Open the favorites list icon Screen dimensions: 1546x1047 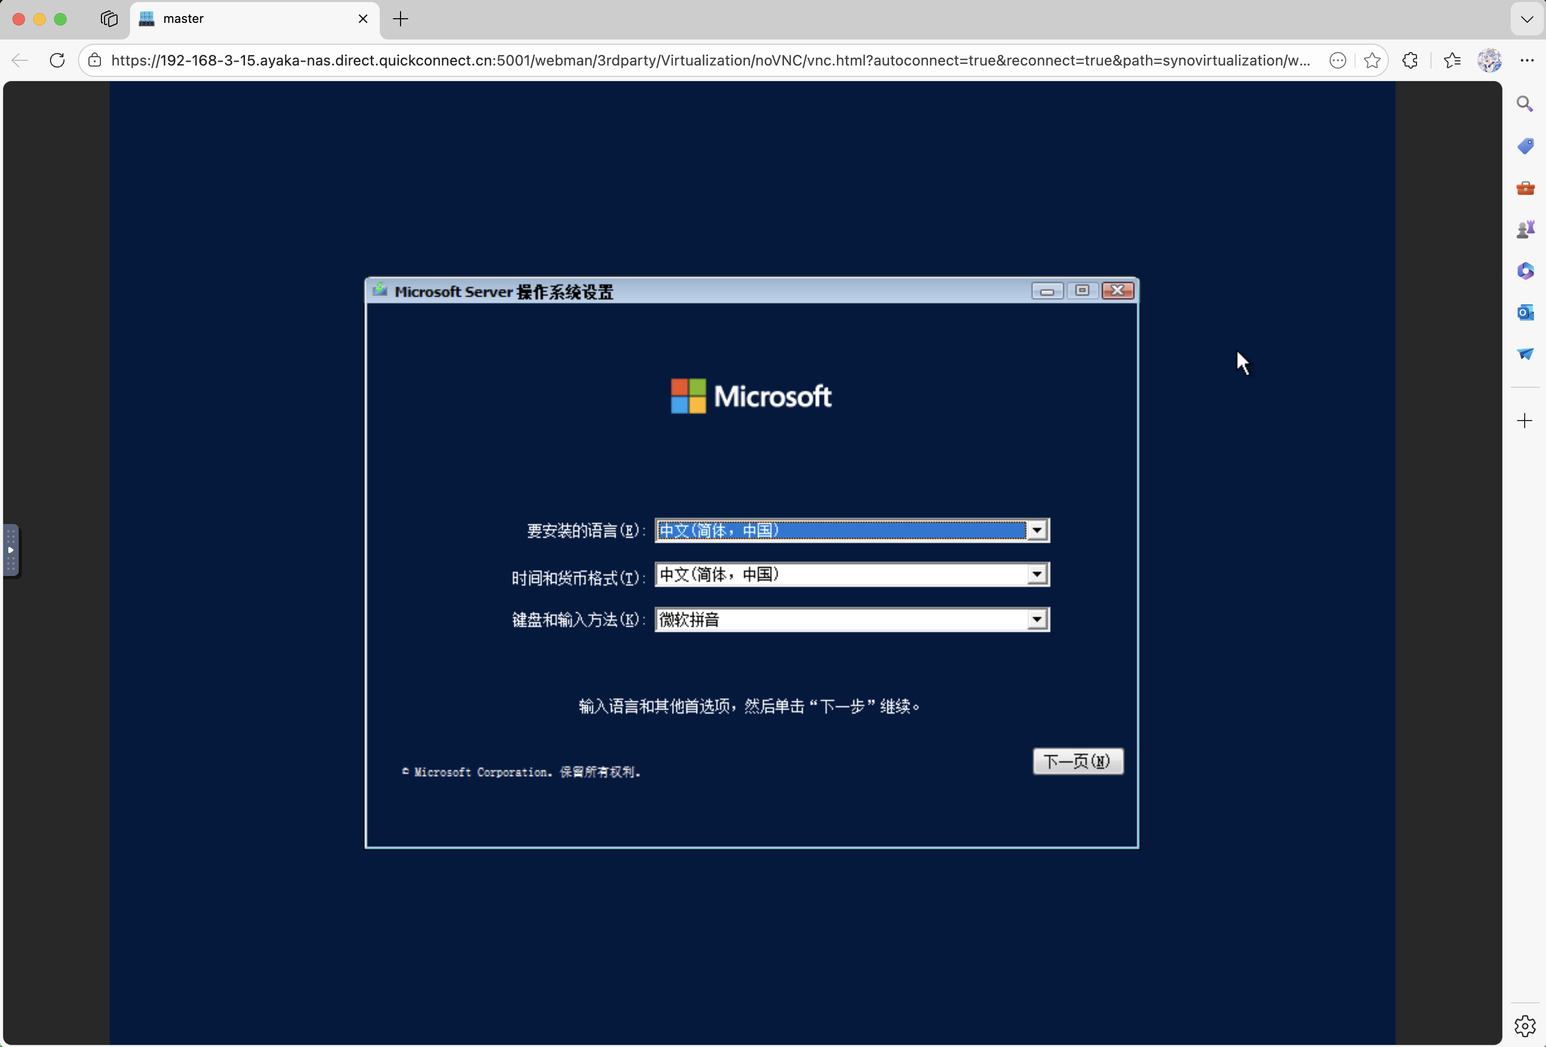point(1451,60)
